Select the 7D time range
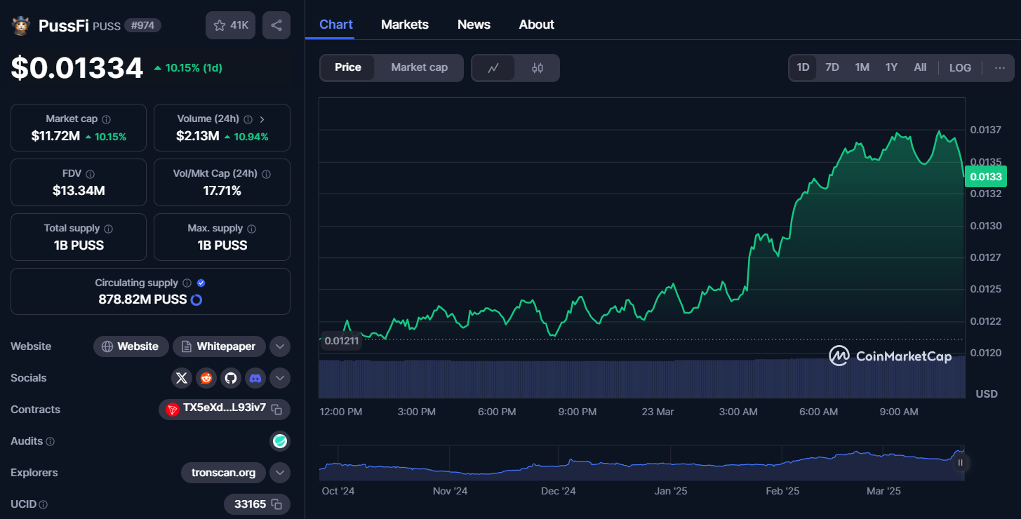The height and width of the screenshot is (519, 1021). point(832,67)
